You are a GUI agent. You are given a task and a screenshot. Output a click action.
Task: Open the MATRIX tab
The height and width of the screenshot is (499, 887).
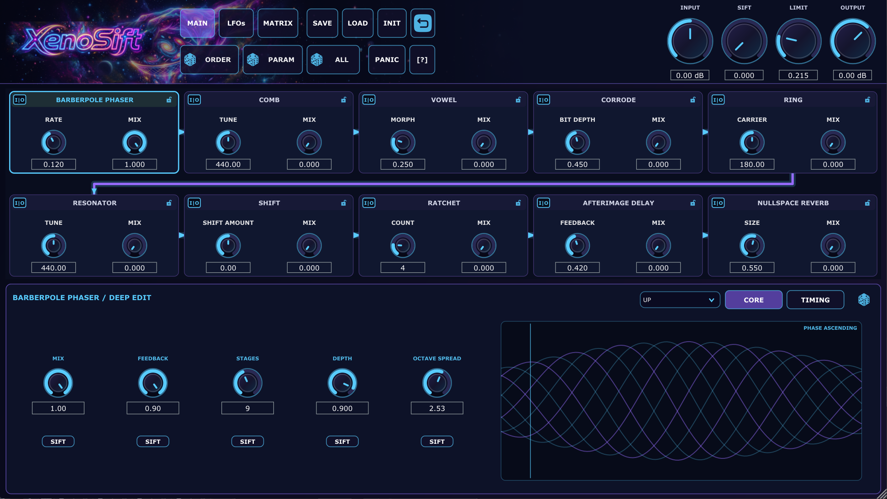278,23
